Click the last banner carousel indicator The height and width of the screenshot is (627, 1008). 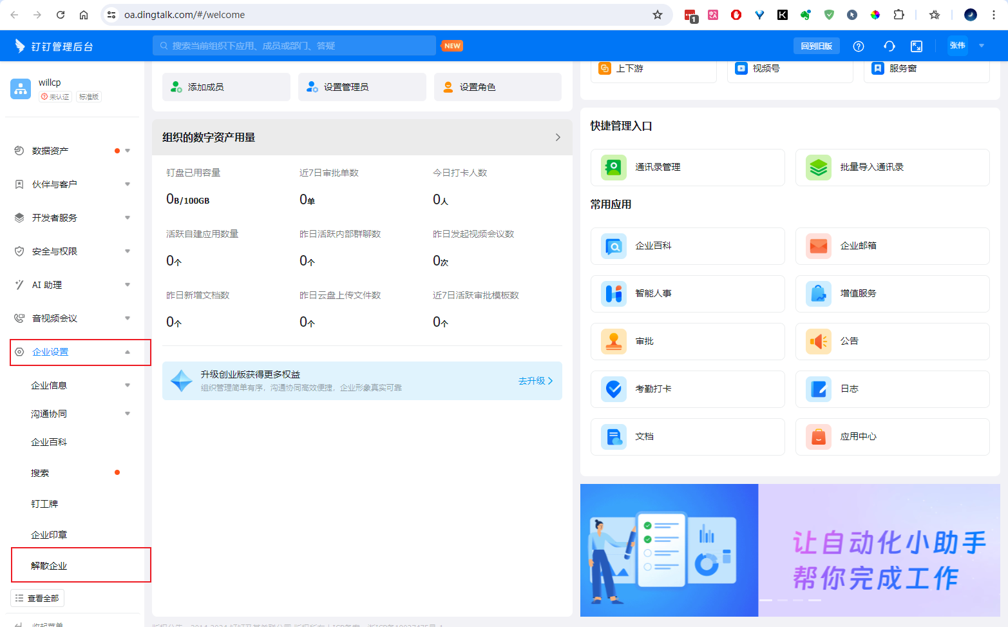point(815,600)
